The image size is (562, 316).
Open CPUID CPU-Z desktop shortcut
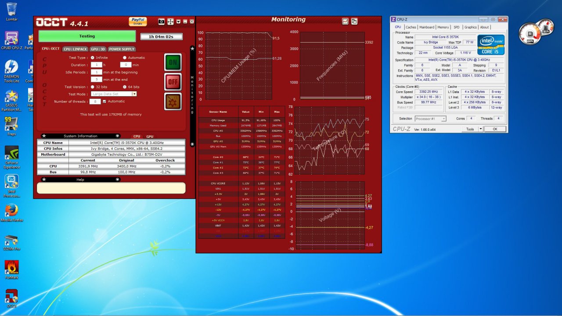[12, 41]
